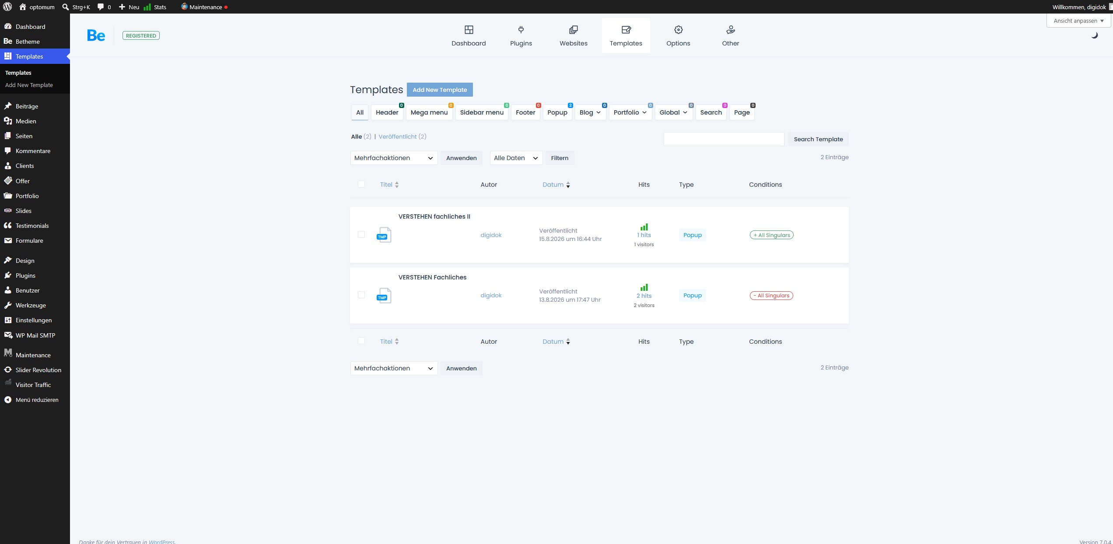Tick the checkbox for VERSTEHEN fachliches II
1113x544 pixels.
click(361, 234)
